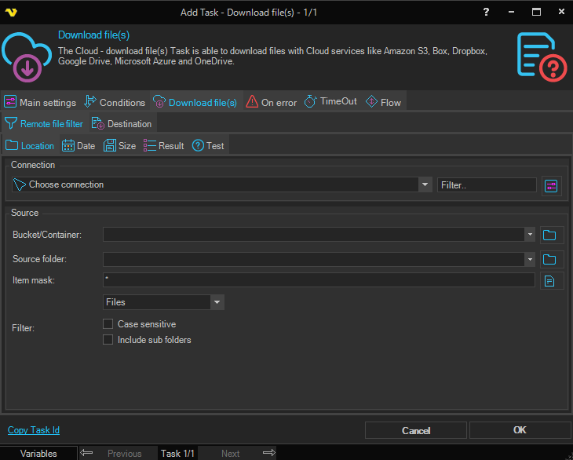Expand the Choose connection dropdown

pyautogui.click(x=425, y=185)
